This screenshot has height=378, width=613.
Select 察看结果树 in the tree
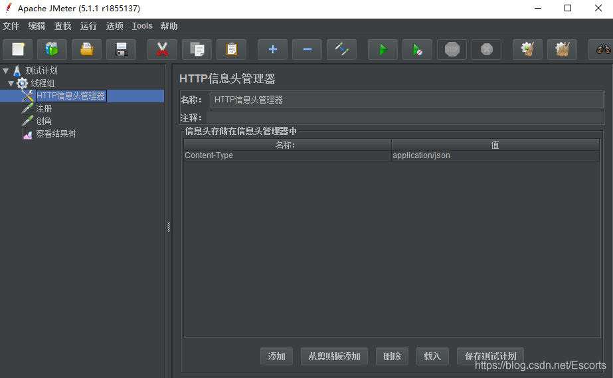(56, 134)
